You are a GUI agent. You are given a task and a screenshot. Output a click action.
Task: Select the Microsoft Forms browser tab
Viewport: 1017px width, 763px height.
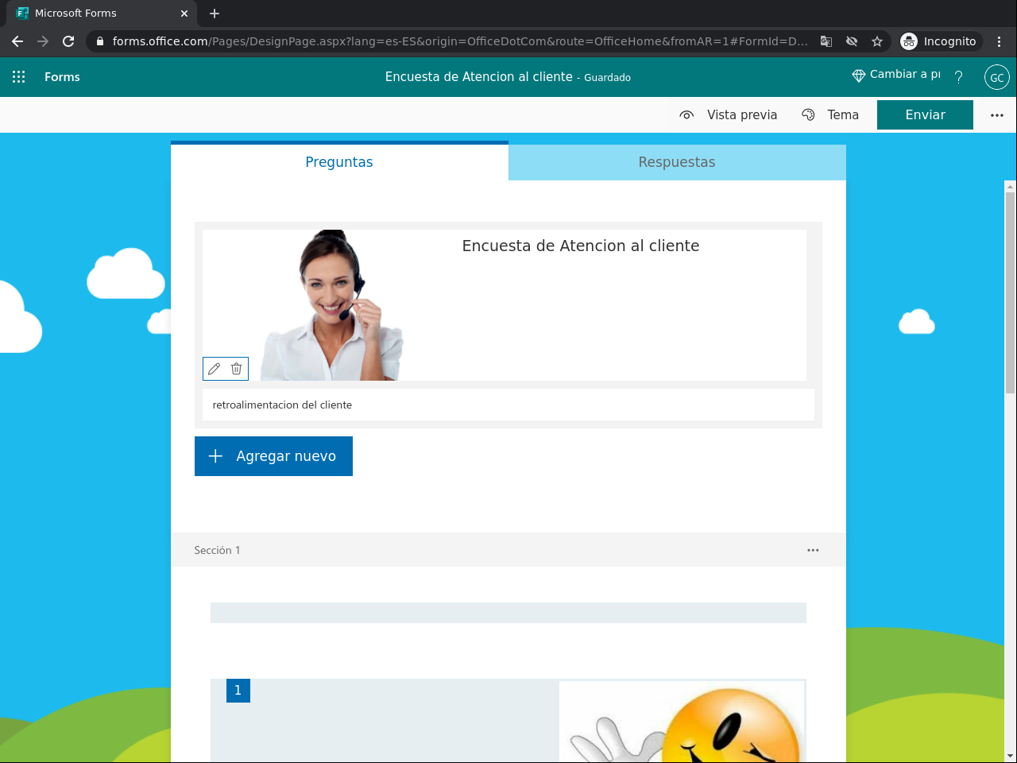pyautogui.click(x=102, y=14)
